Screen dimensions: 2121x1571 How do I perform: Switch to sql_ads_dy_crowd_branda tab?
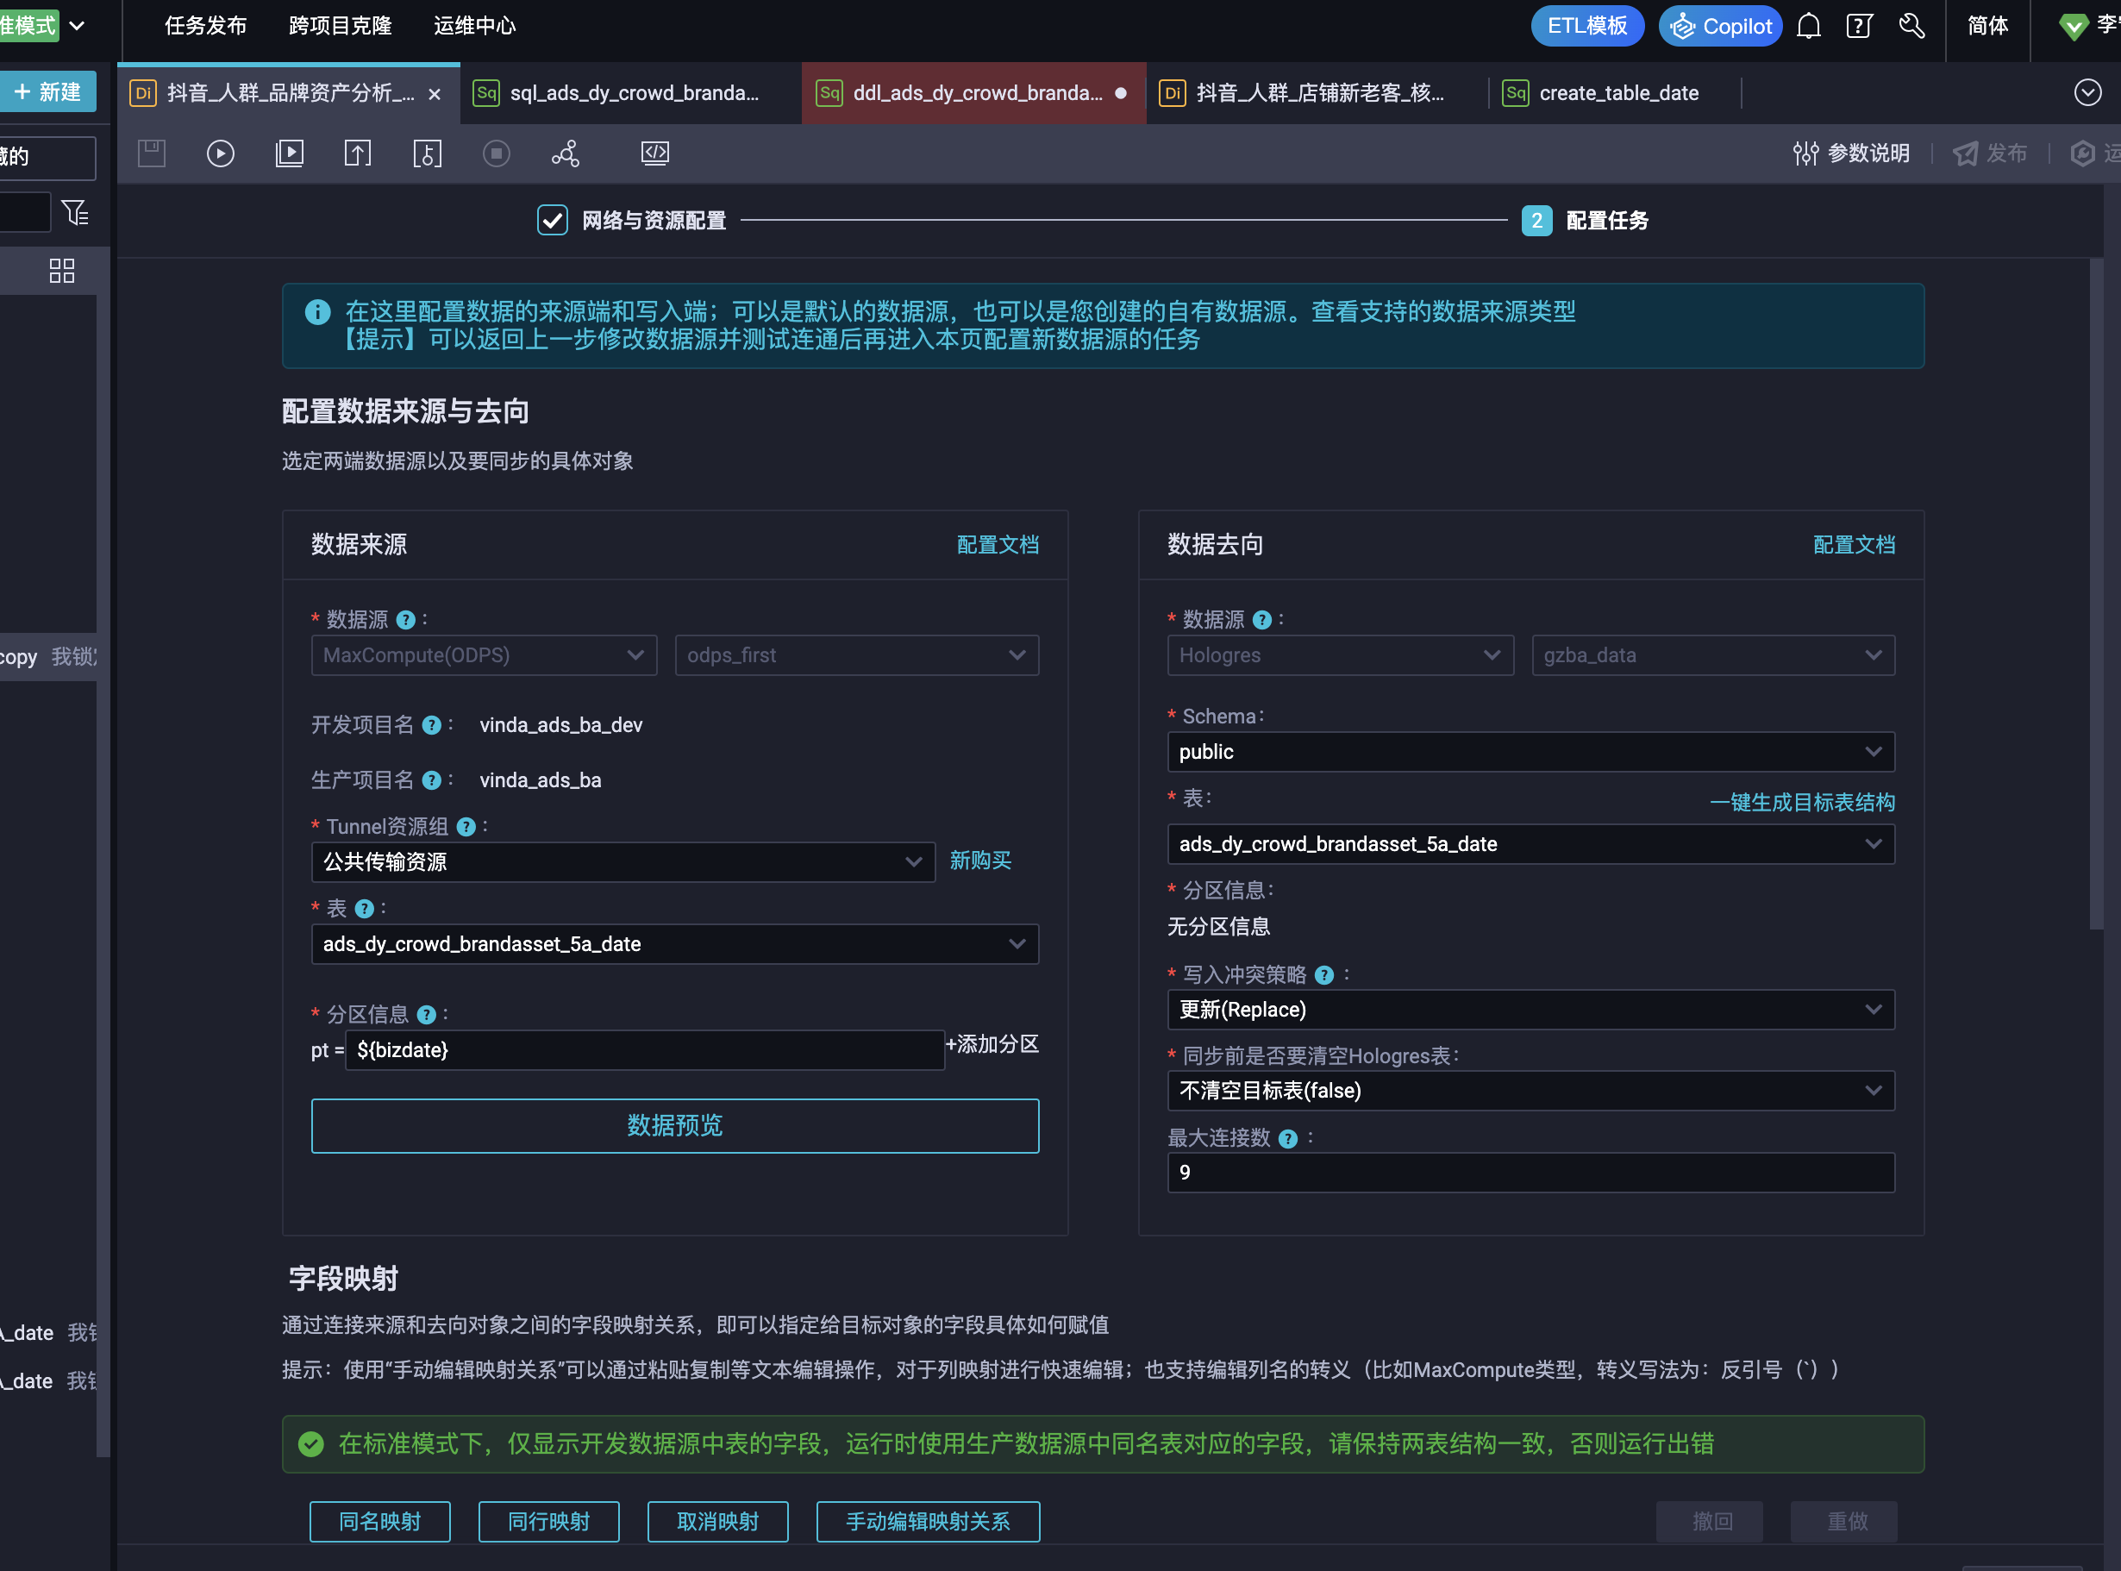(x=631, y=93)
